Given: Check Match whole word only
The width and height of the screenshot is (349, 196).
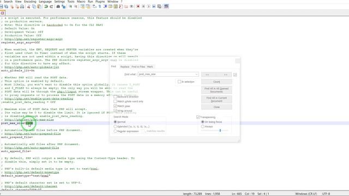Looking at the screenshot, I should click(115, 101).
